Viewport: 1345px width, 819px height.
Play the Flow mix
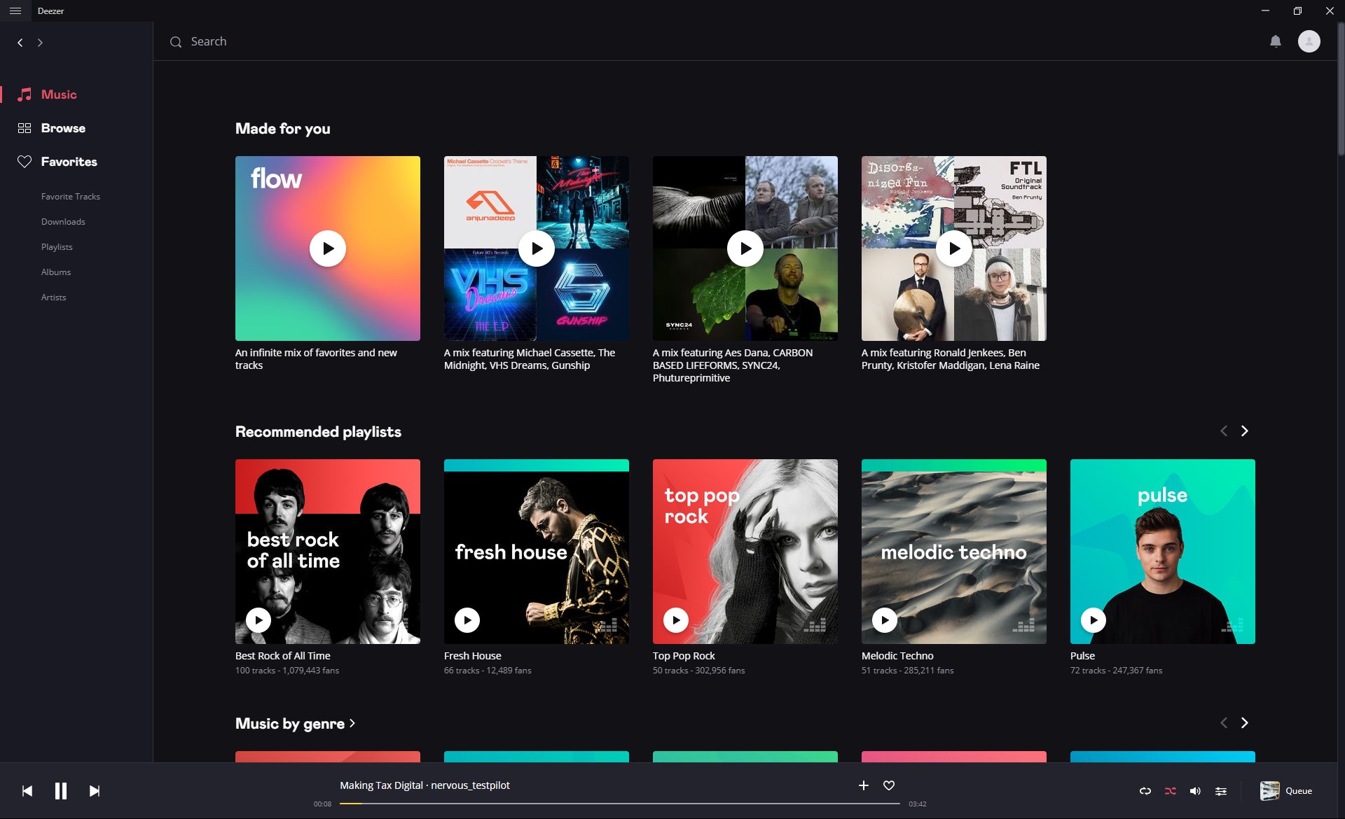(x=328, y=248)
